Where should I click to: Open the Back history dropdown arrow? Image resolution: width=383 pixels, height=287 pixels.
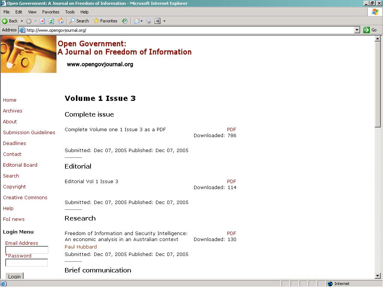[22, 21]
